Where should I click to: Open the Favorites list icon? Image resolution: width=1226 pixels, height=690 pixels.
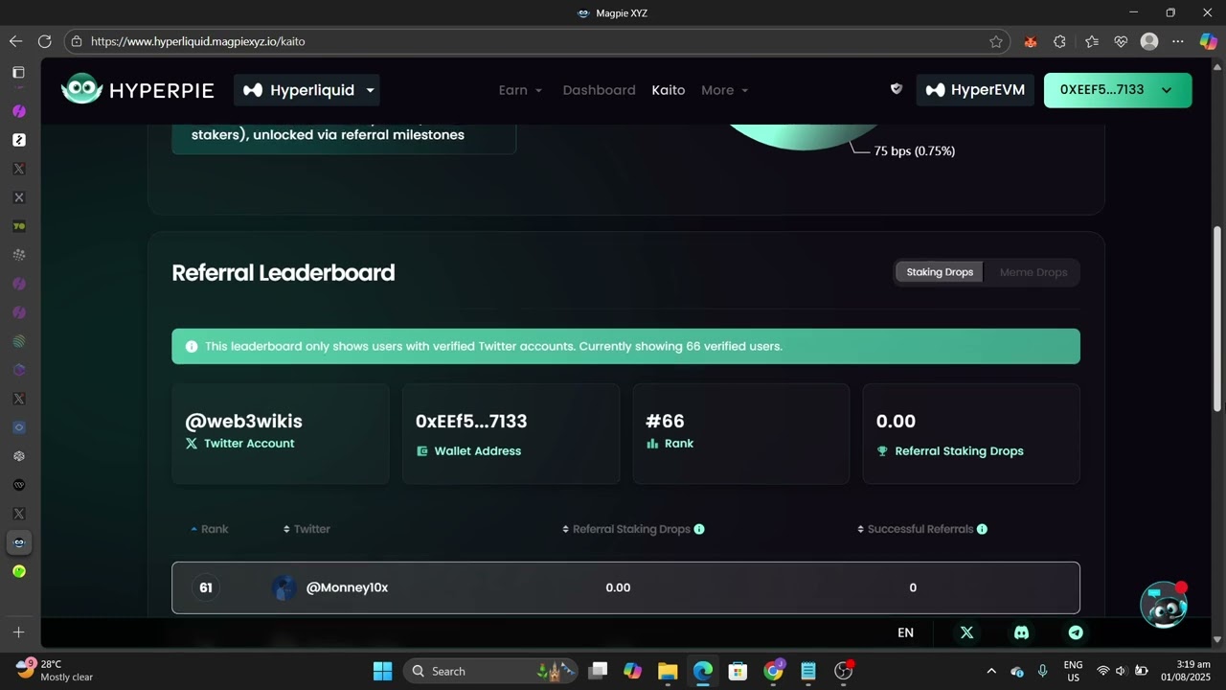pyautogui.click(x=1092, y=41)
